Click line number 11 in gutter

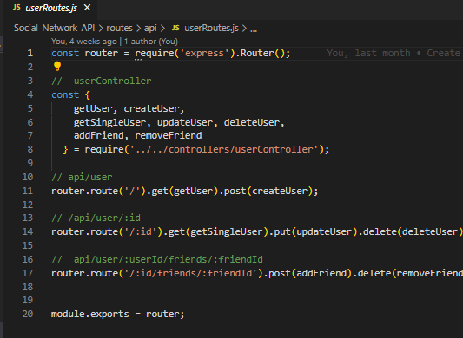coord(28,192)
